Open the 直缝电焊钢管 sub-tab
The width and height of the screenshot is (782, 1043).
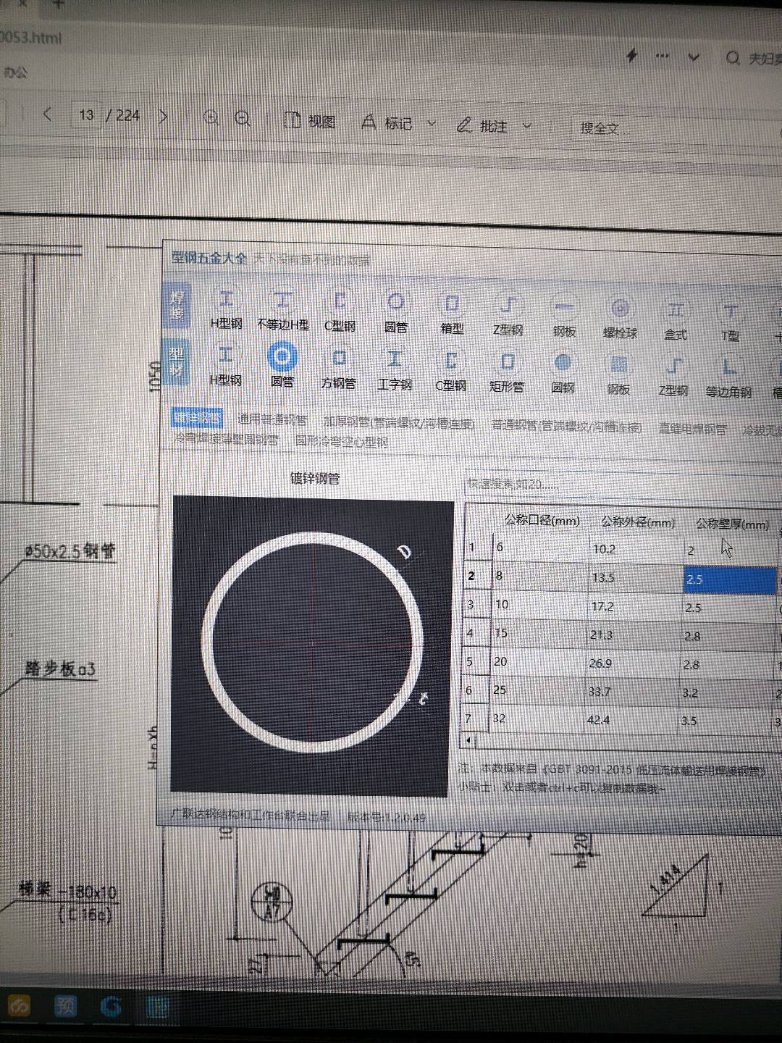692,429
